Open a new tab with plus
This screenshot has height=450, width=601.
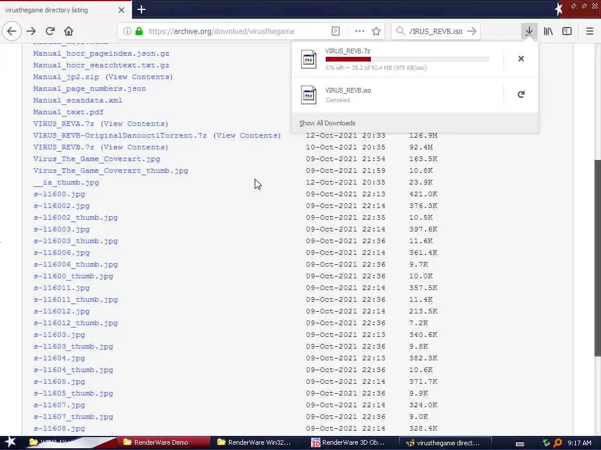point(141,9)
